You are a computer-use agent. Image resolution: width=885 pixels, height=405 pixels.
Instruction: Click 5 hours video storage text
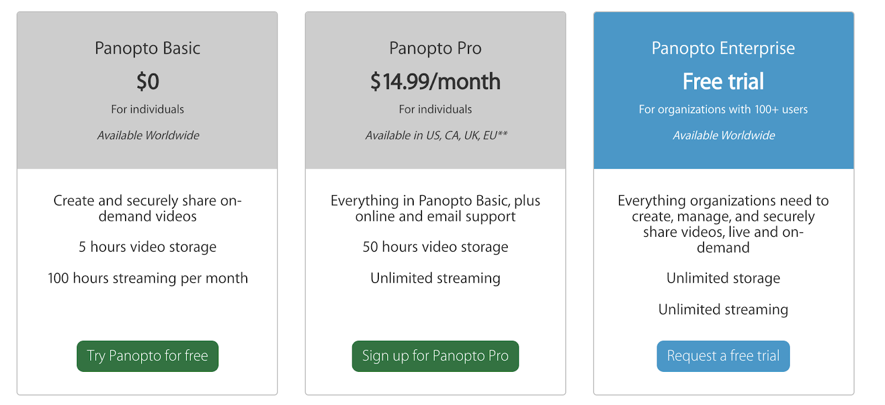coord(147,247)
